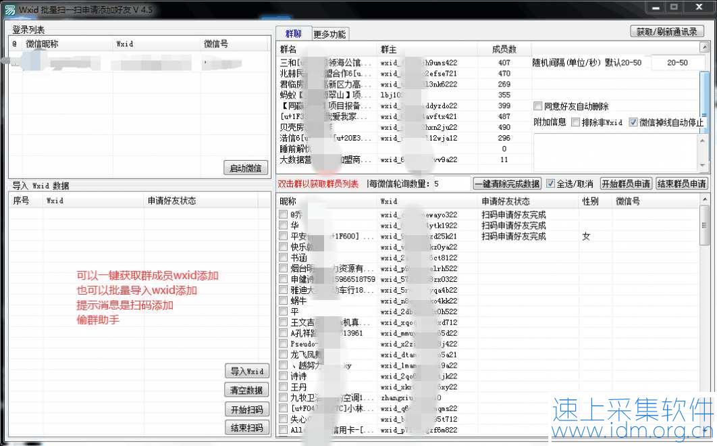
Task: Select group row starting 蚂蚁
Action: click(404, 95)
